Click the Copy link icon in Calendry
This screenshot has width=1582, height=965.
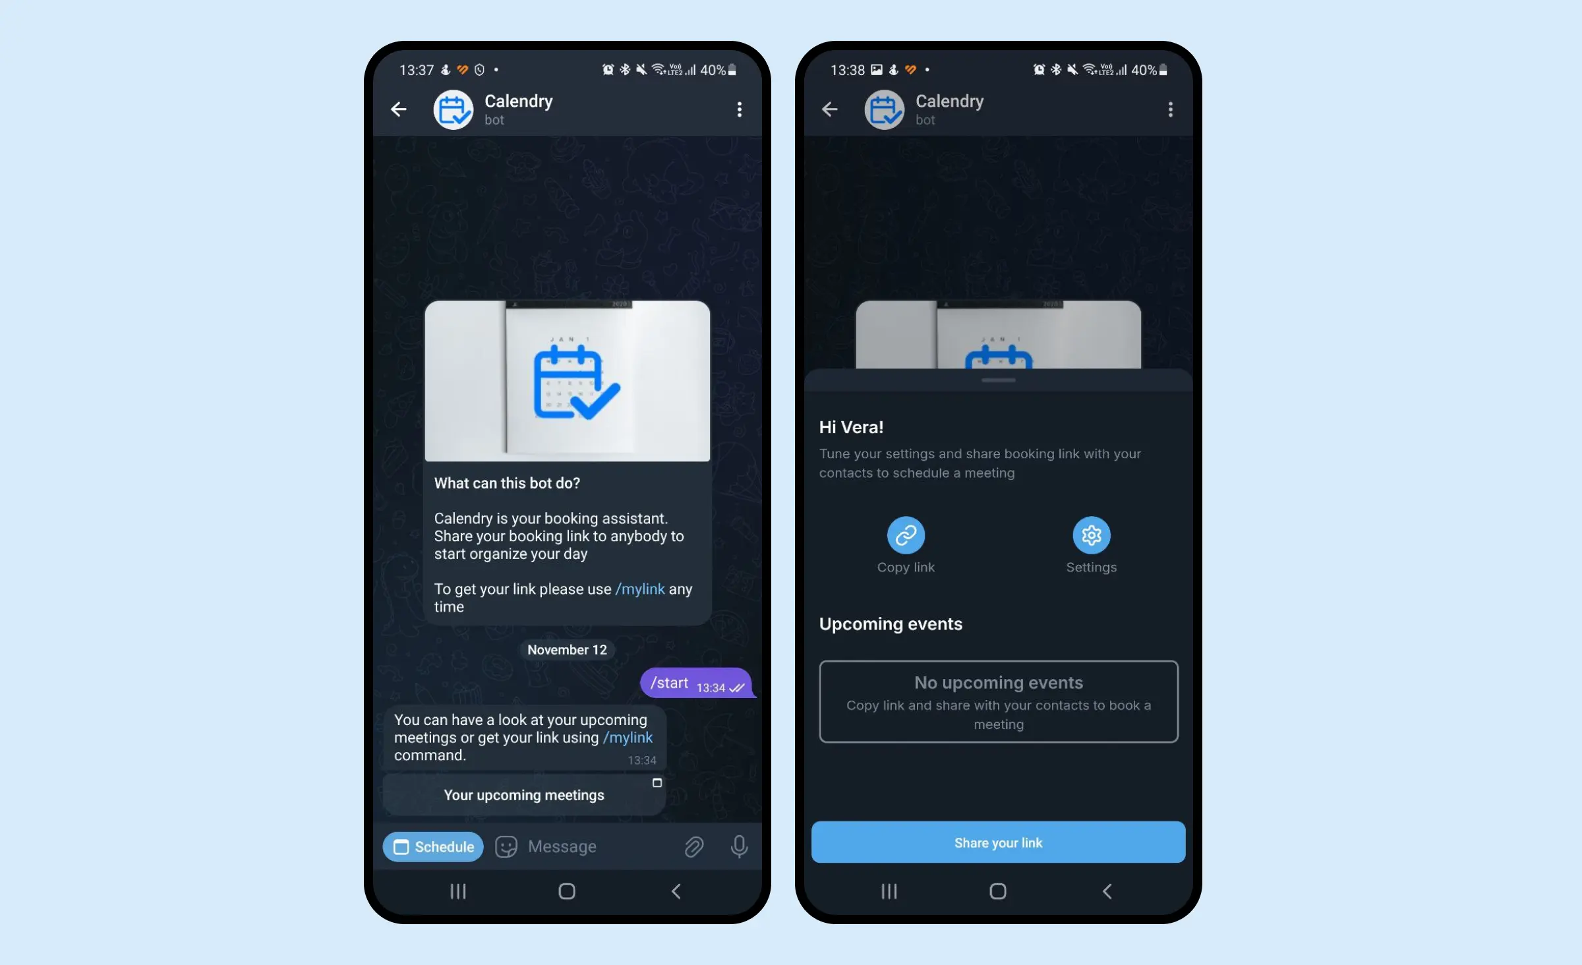point(906,535)
